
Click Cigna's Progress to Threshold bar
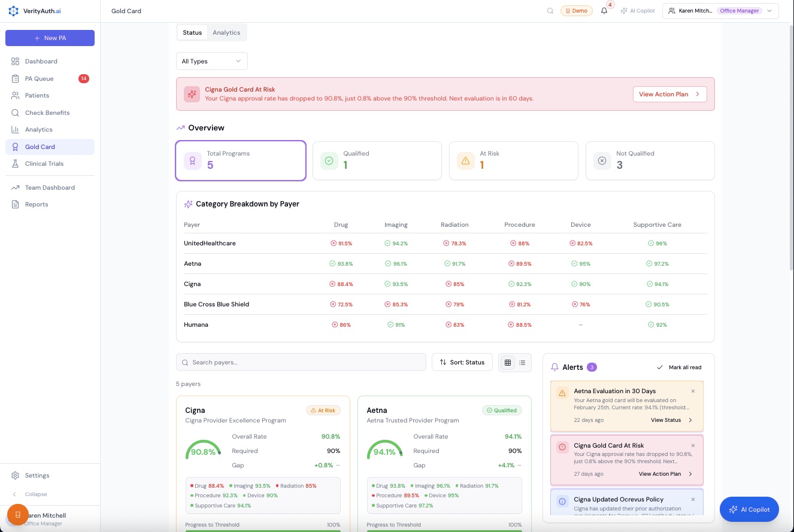tap(263, 531)
